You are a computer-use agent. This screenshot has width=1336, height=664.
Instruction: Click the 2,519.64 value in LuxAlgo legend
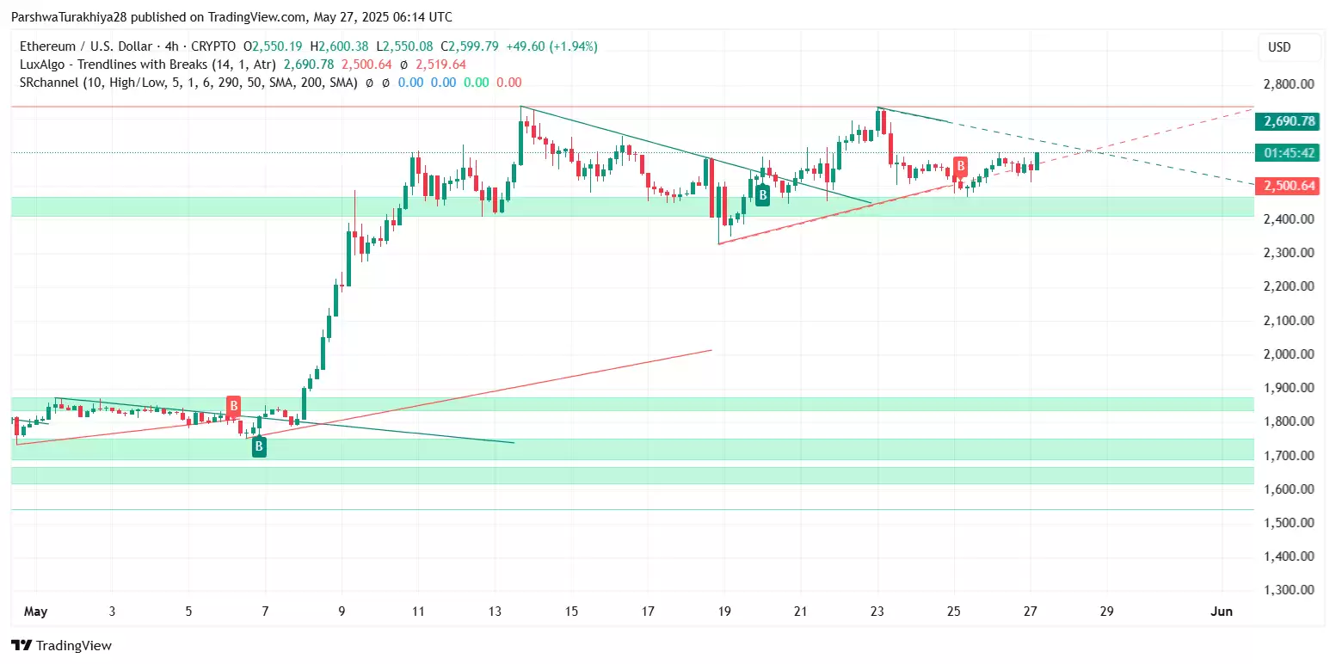pyautogui.click(x=440, y=65)
